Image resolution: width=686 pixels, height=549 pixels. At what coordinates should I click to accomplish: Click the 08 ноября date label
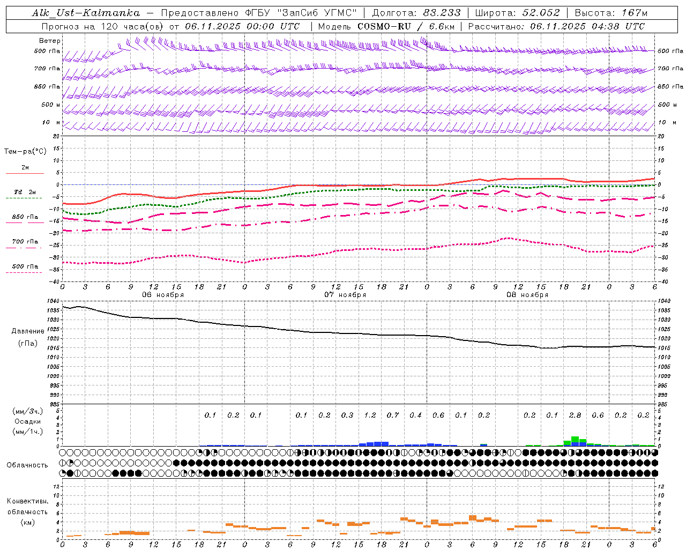pyautogui.click(x=527, y=295)
